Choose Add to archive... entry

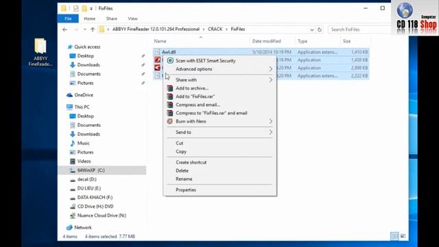(219, 89)
